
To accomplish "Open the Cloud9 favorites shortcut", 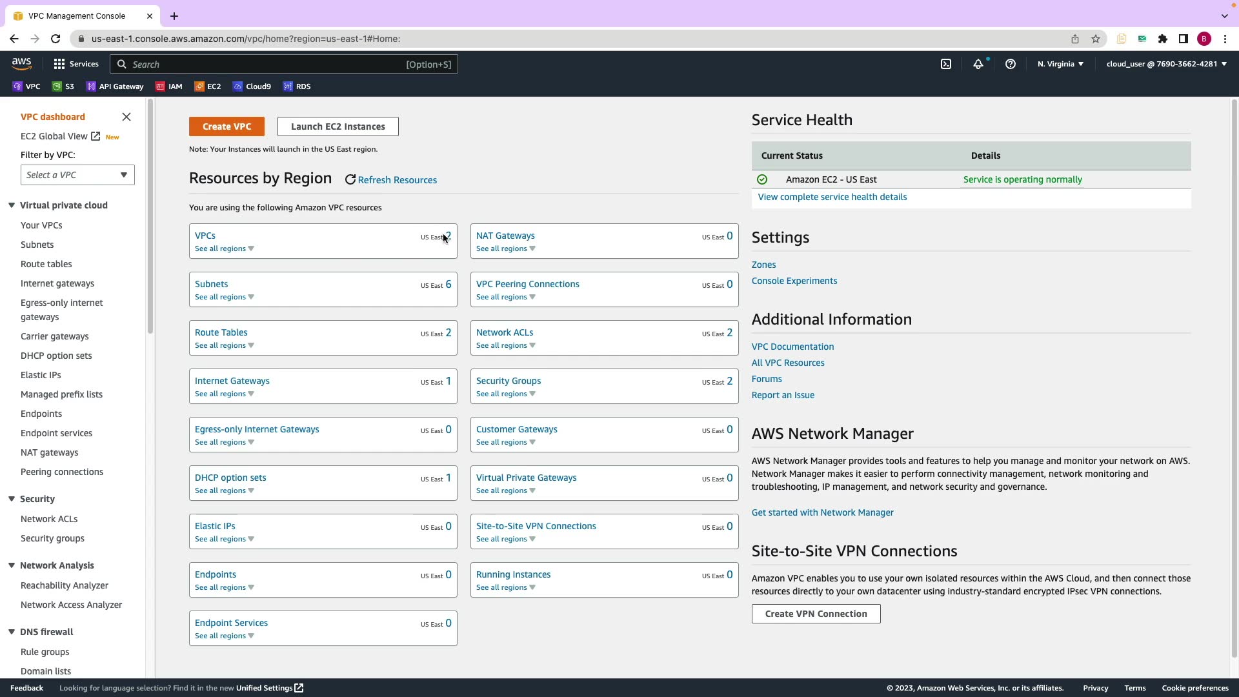I will pos(252,86).
